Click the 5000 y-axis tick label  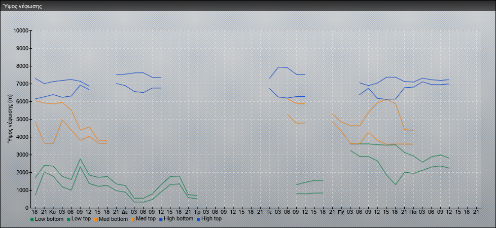[22, 119]
